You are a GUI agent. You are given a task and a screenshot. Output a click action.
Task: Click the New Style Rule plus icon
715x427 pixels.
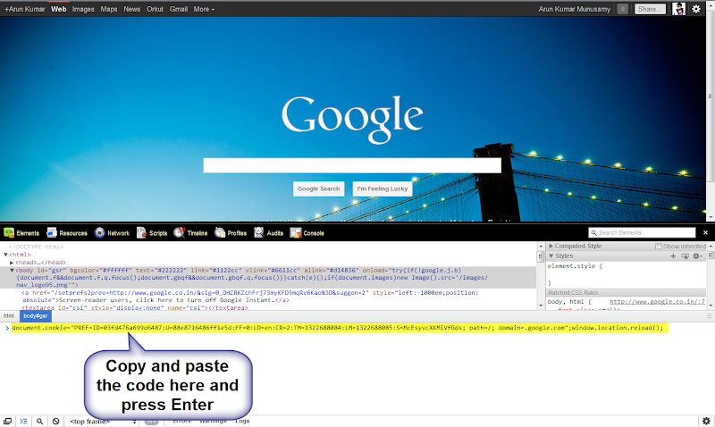tap(673, 256)
